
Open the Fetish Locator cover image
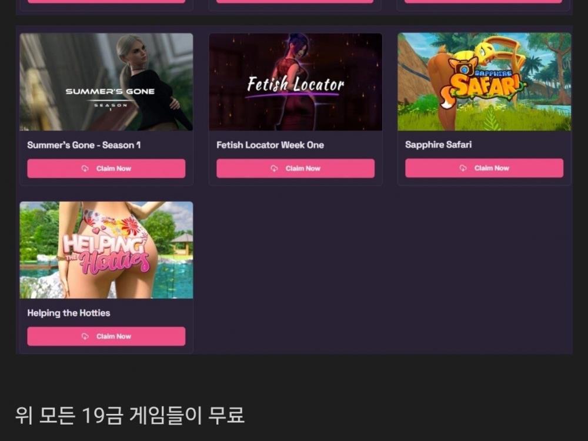click(x=296, y=82)
